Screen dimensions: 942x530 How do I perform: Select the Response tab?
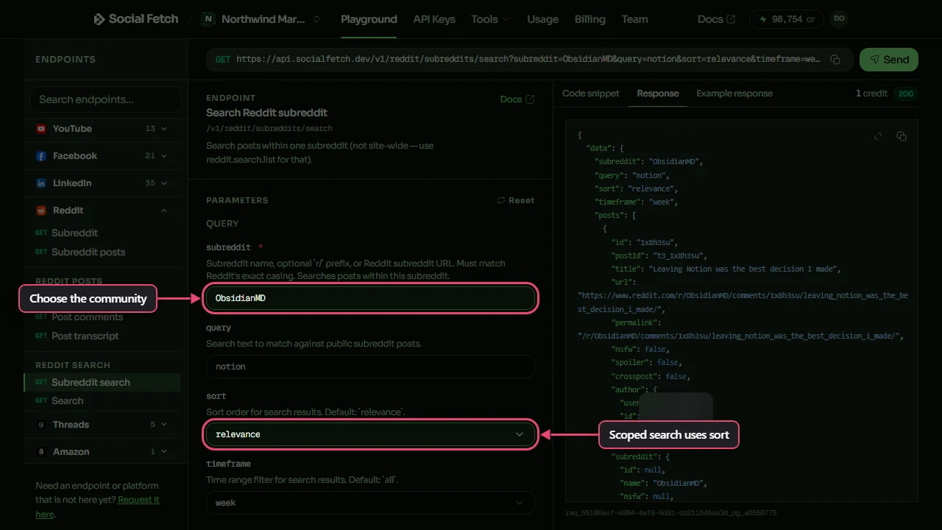pos(658,93)
